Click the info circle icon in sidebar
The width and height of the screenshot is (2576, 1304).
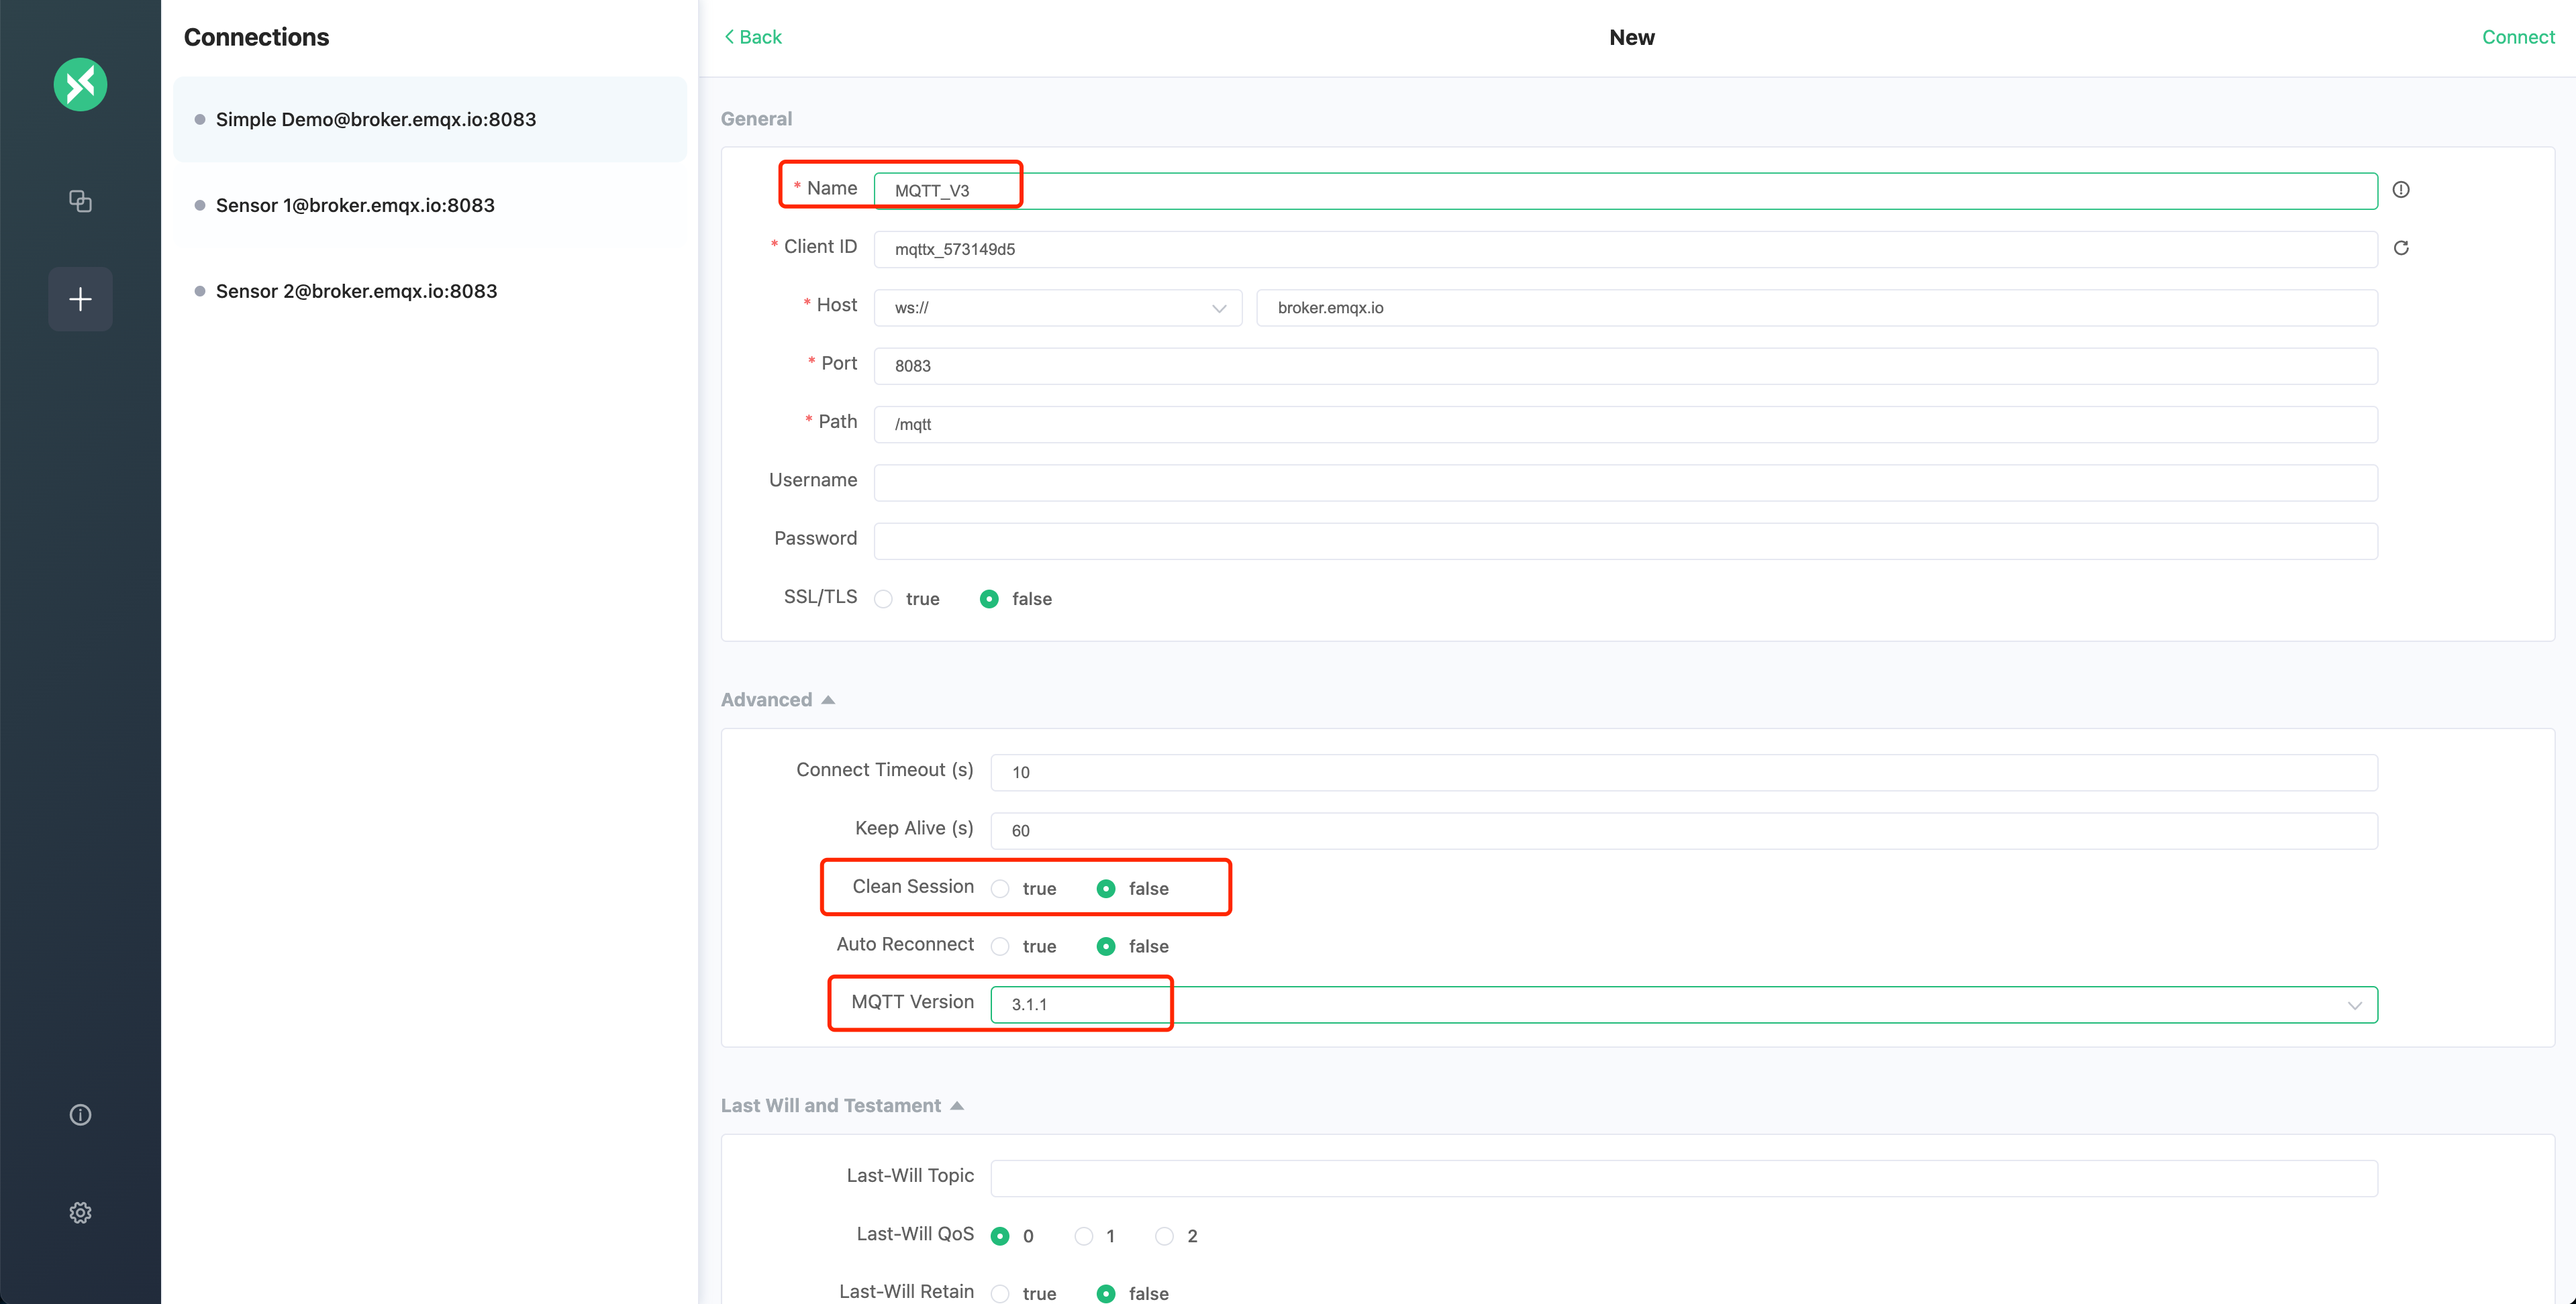(79, 1114)
